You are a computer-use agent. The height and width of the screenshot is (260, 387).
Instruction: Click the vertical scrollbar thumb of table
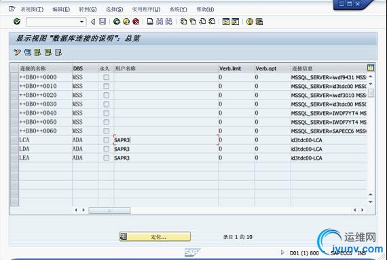(x=371, y=93)
